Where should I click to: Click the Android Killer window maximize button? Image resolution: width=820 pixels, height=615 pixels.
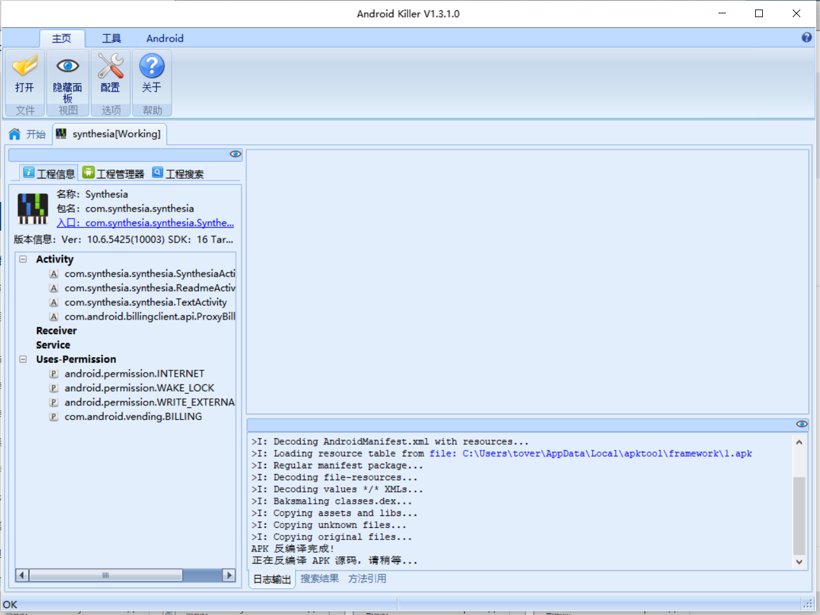click(759, 13)
